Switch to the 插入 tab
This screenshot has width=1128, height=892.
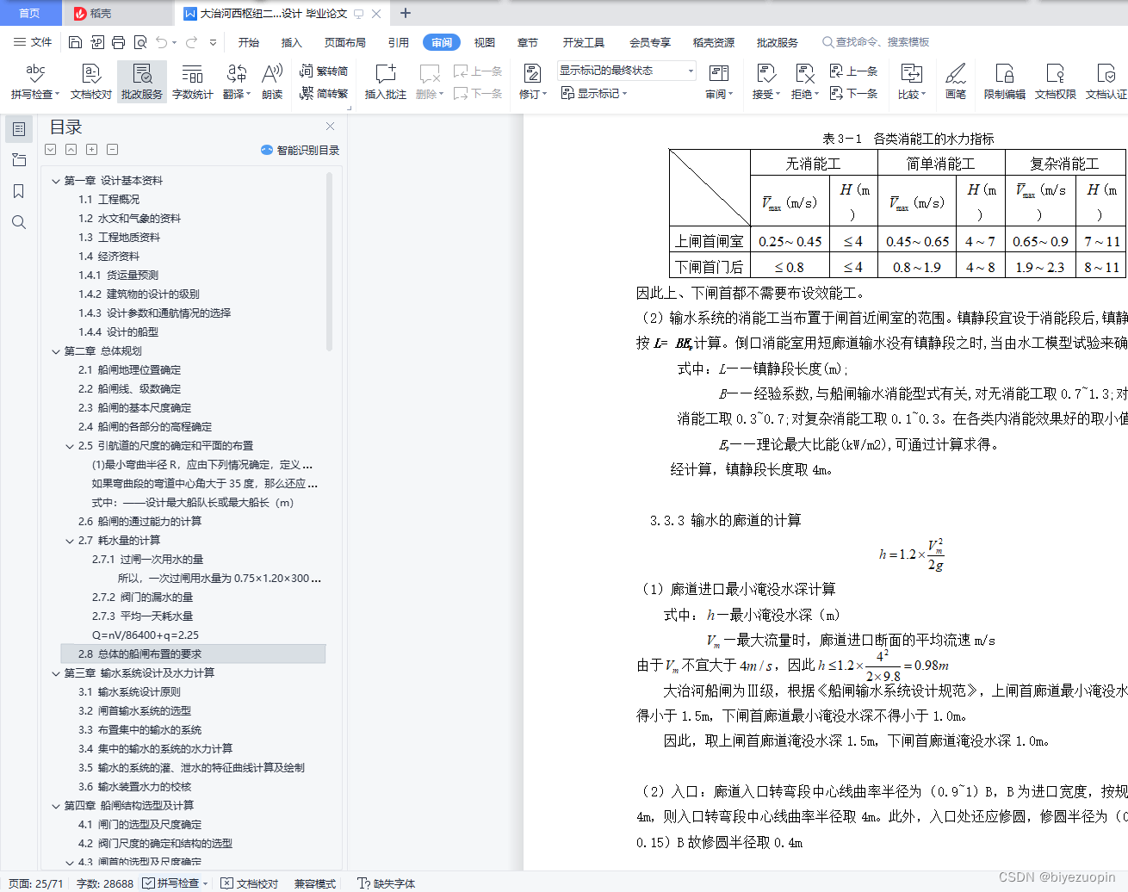[x=292, y=42]
